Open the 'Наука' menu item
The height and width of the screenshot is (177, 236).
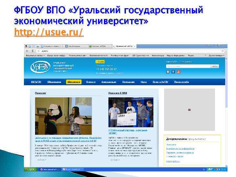144,82
